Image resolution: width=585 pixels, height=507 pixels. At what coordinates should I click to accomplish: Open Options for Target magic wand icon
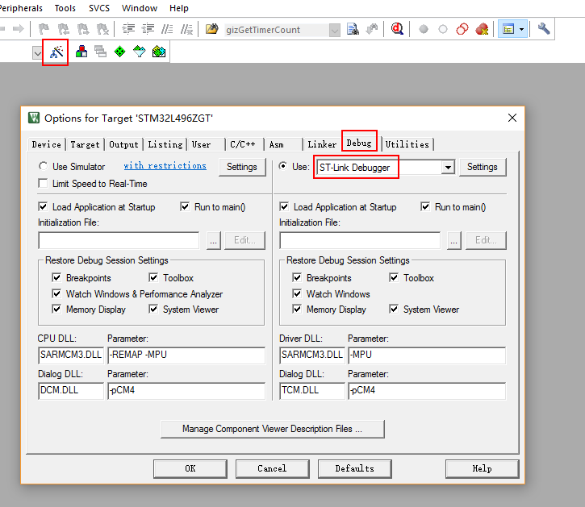56,52
